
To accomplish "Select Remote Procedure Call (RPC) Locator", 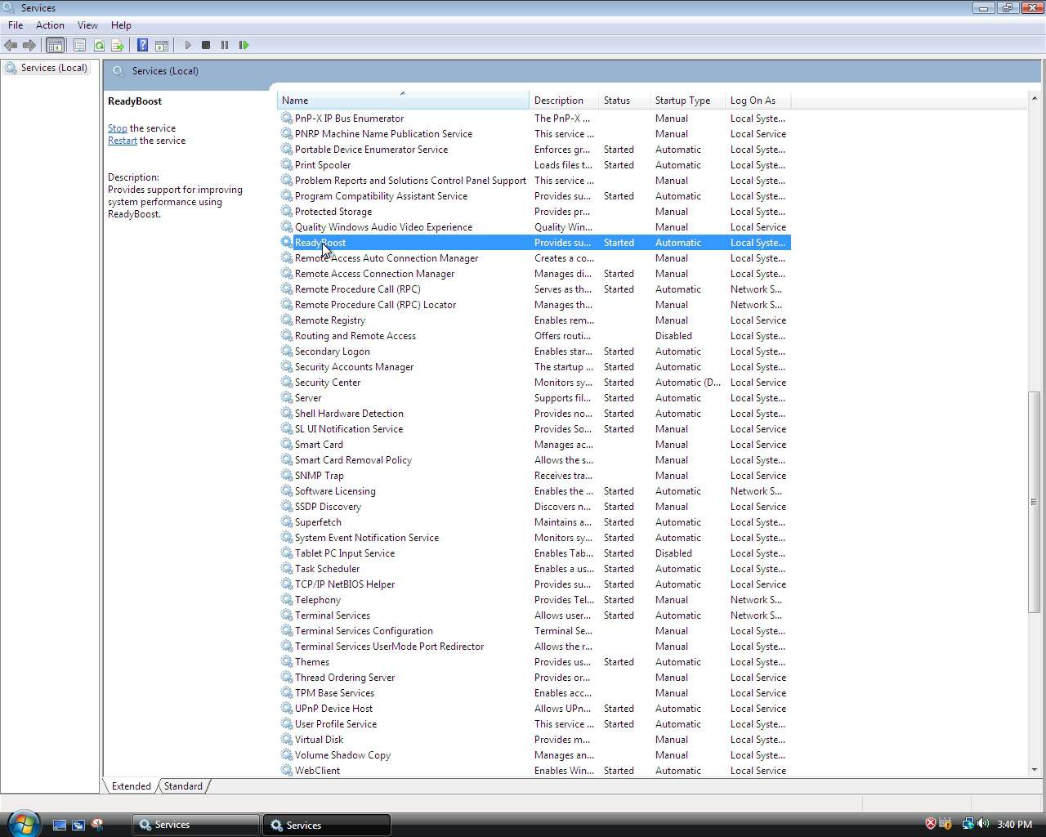I will (534, 305).
